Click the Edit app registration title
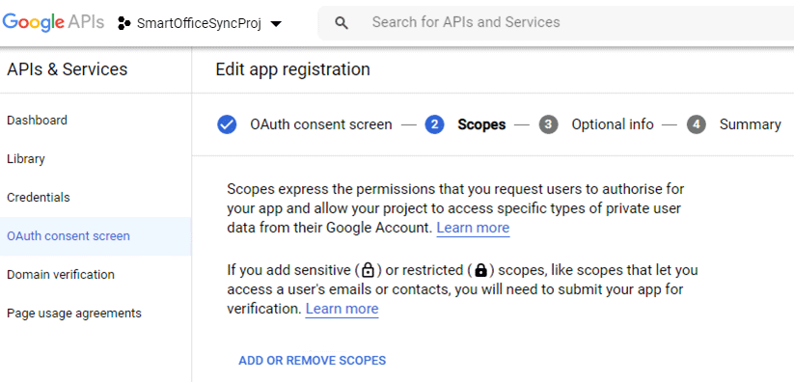Screen dimensions: 794x382 [292, 69]
